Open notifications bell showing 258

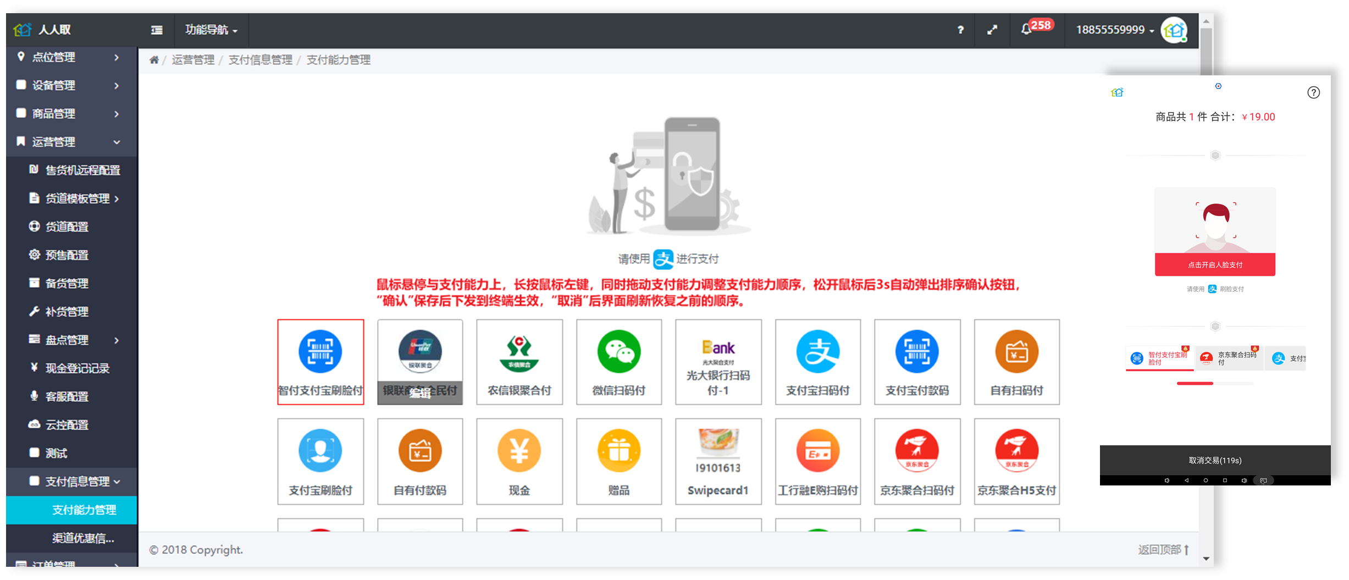tap(1036, 27)
